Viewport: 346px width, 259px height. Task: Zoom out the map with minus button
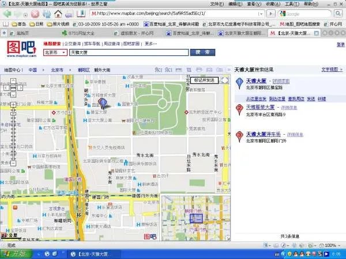[x=13, y=163]
